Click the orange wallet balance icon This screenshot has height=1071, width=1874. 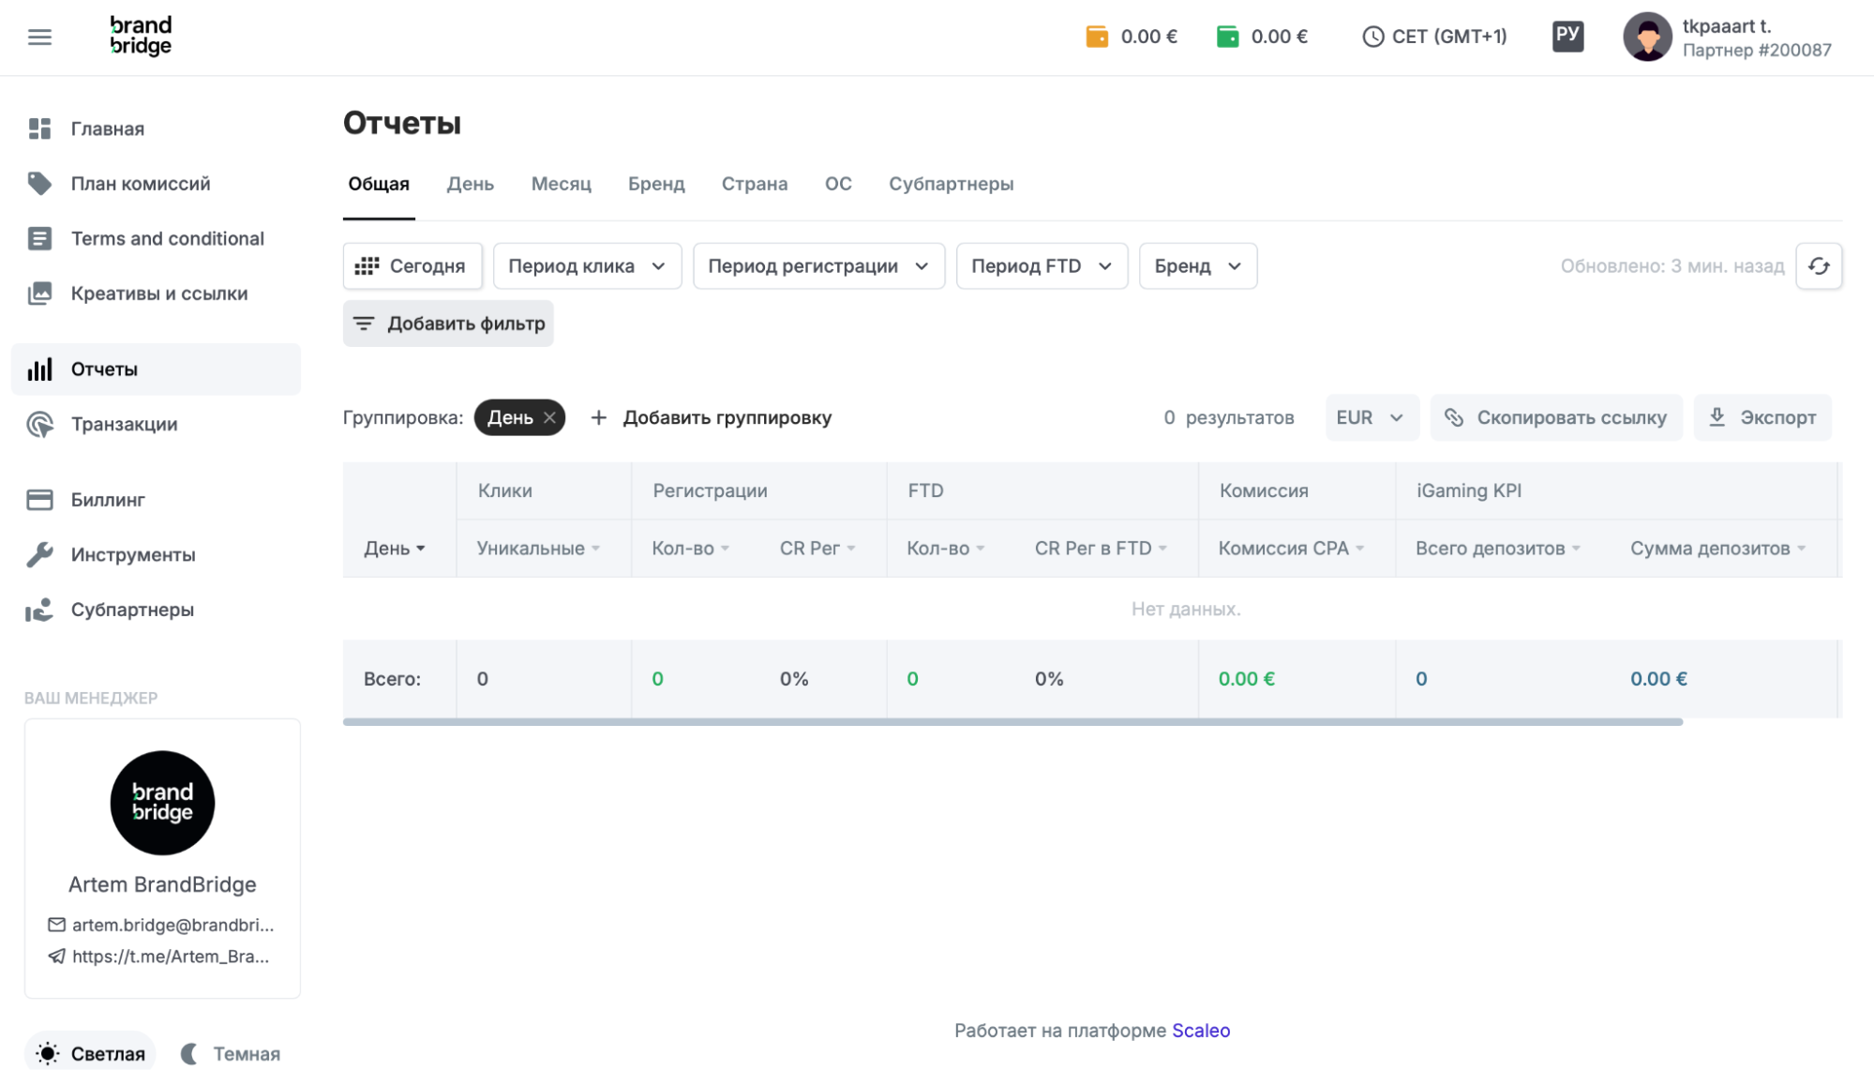point(1096,37)
